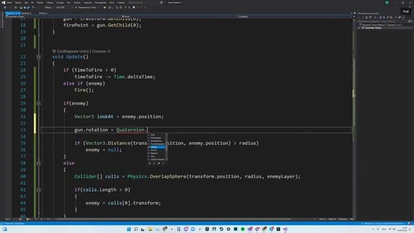This screenshot has height=233, width=414.
Task: Choose 'FromToRotation' from the completion list
Action: pyautogui.click(x=157, y=144)
